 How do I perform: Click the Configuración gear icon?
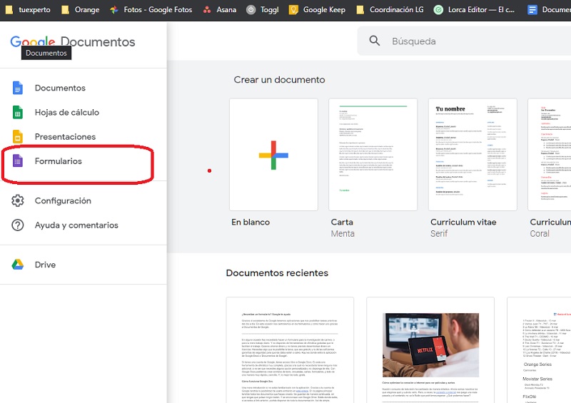point(17,200)
